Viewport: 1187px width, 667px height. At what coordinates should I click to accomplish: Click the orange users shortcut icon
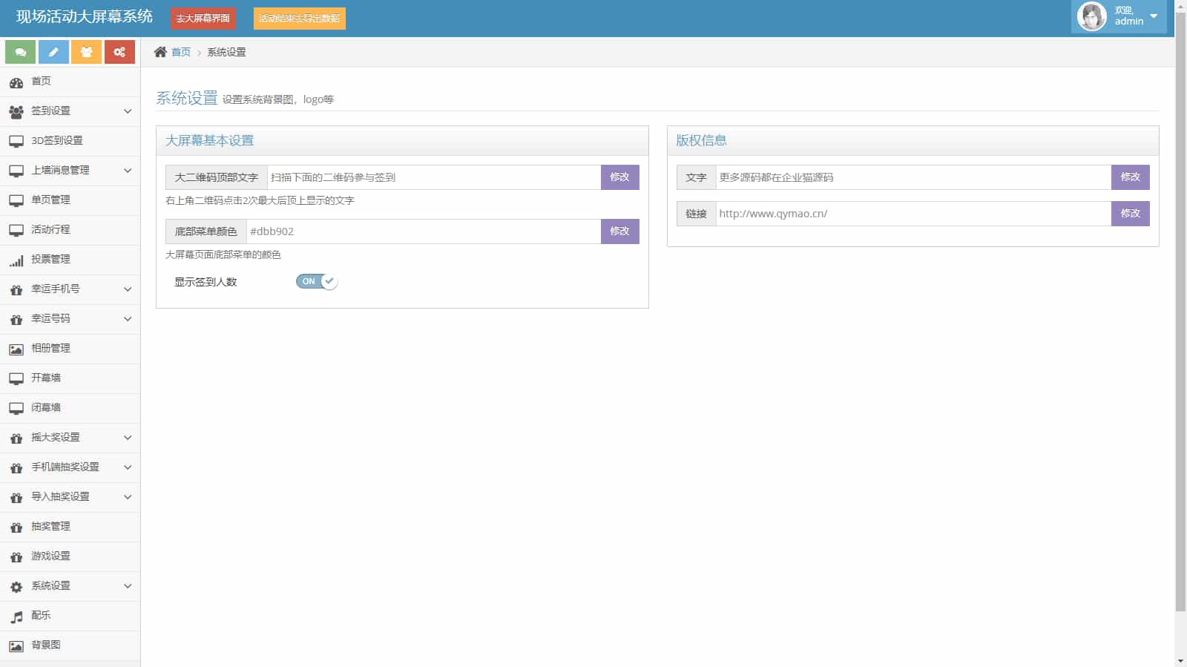(87, 52)
